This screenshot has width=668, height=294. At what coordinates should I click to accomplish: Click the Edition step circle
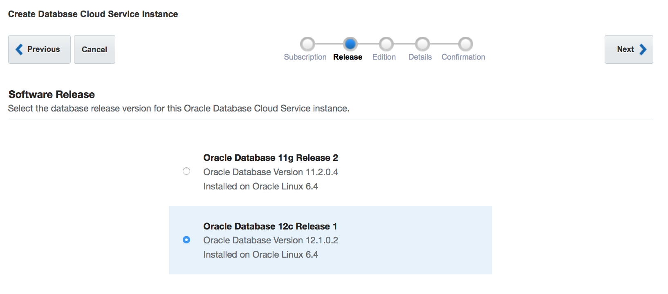(386, 44)
